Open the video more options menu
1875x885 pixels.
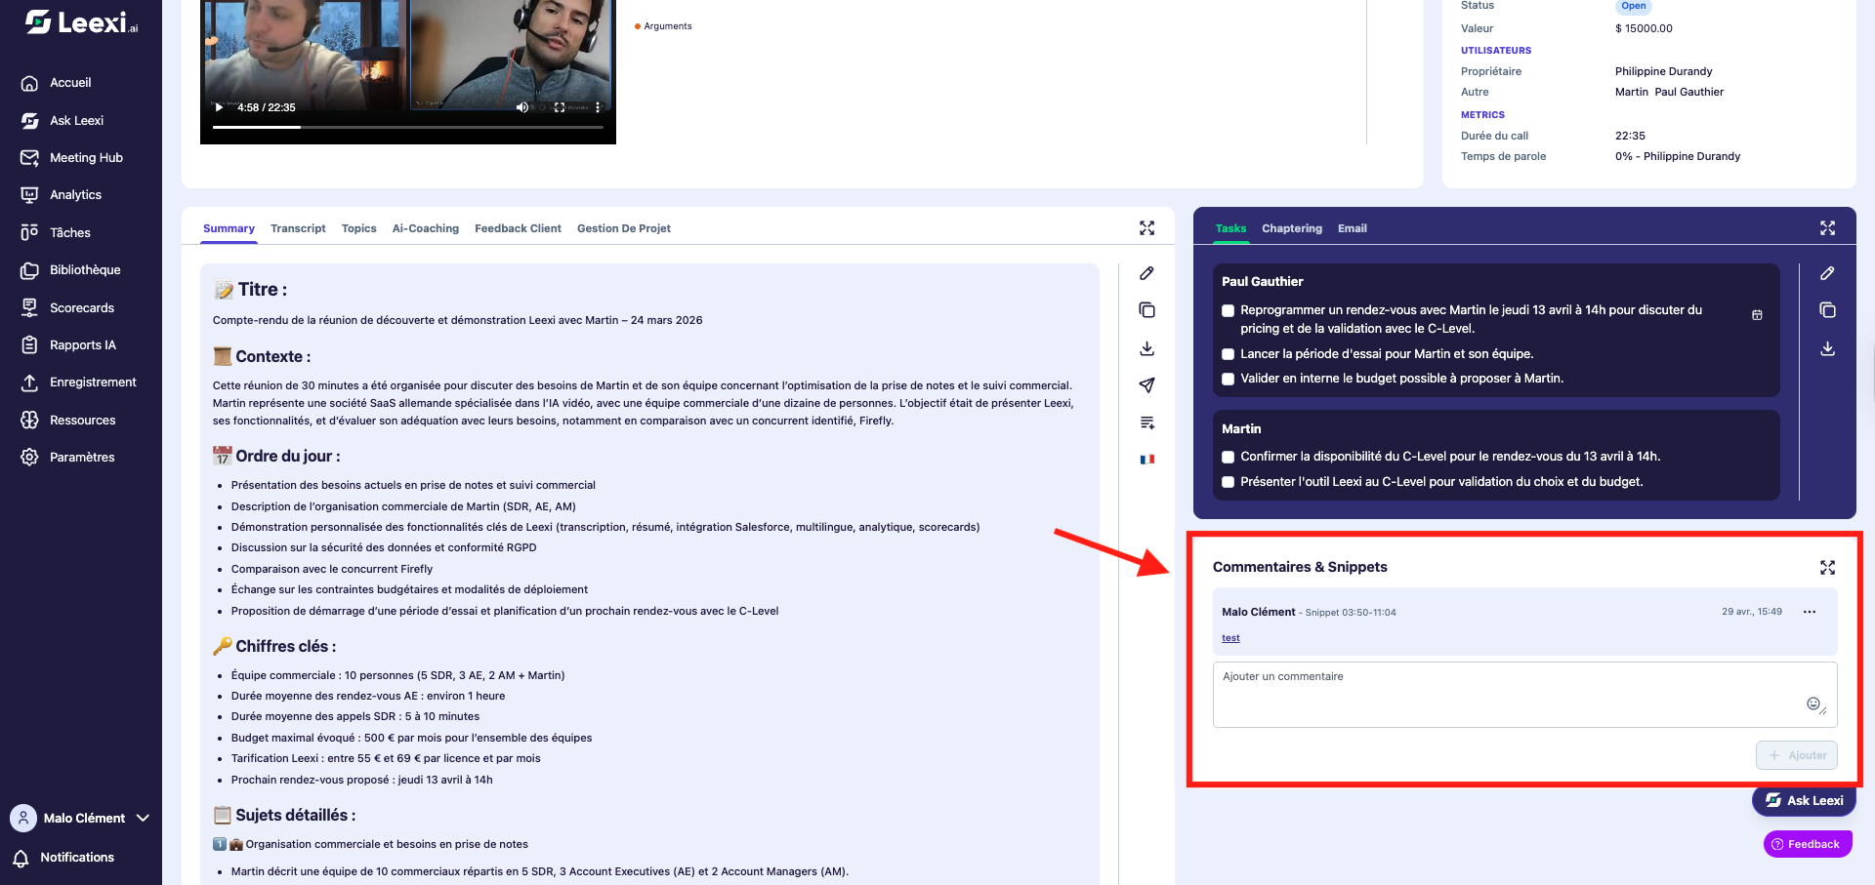598,107
